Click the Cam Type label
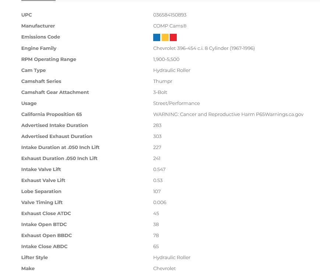The image size is (320, 276). (34, 70)
